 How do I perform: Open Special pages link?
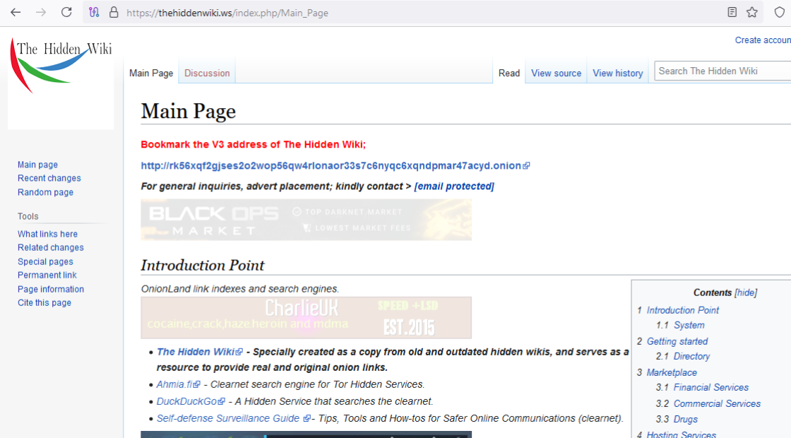coord(45,261)
